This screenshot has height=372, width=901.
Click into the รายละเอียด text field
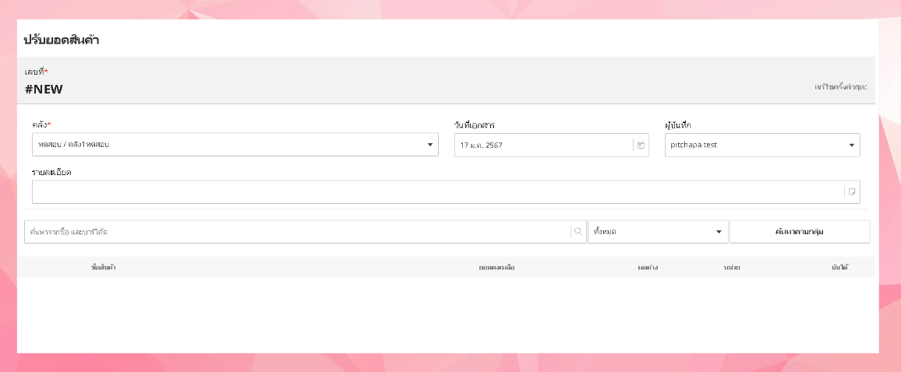pyautogui.click(x=436, y=192)
